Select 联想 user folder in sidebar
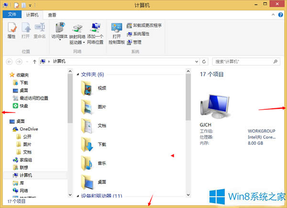 pyautogui.click(x=21, y=167)
